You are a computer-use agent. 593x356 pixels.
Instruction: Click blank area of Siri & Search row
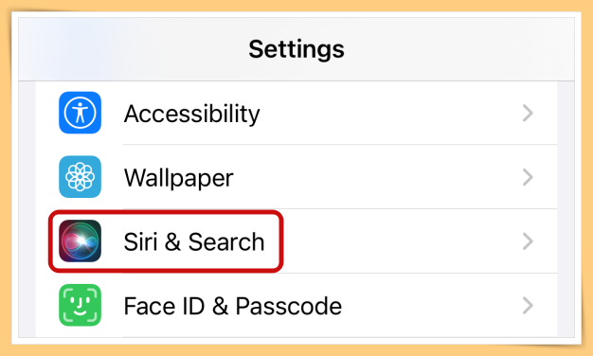(x=401, y=241)
